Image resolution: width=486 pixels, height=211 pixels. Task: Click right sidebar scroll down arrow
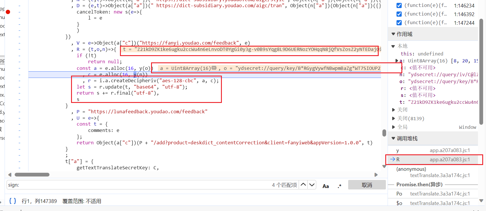tap(481, 201)
